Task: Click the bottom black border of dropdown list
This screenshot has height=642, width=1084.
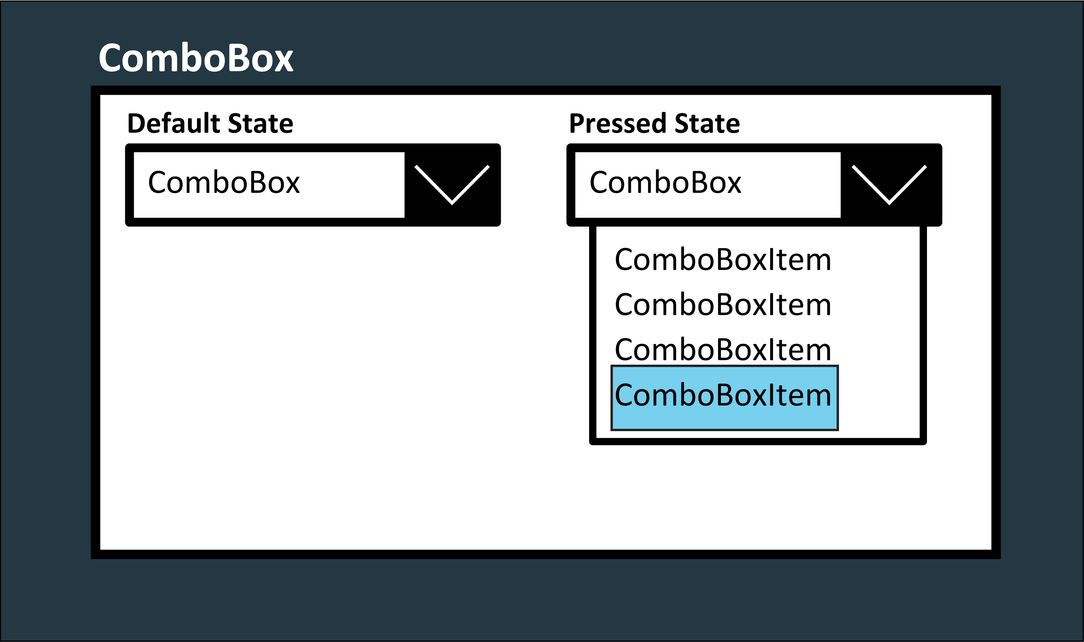Action: point(758,441)
